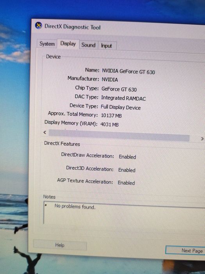Click the DirectX icon in the title bar
Screen dimensions: 205x274
pos(38,26)
